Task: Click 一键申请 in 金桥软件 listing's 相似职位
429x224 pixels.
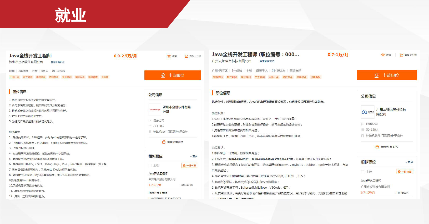Action: [189, 165]
